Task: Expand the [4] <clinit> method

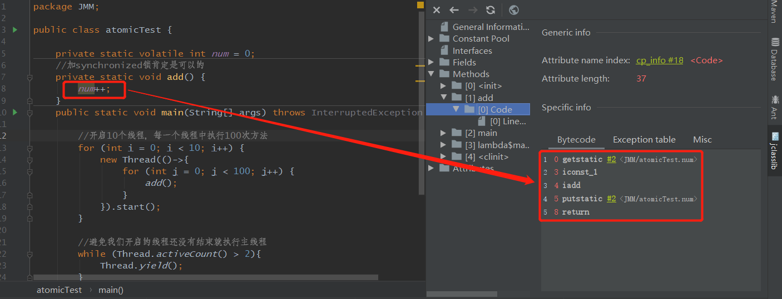Action: 443,156
